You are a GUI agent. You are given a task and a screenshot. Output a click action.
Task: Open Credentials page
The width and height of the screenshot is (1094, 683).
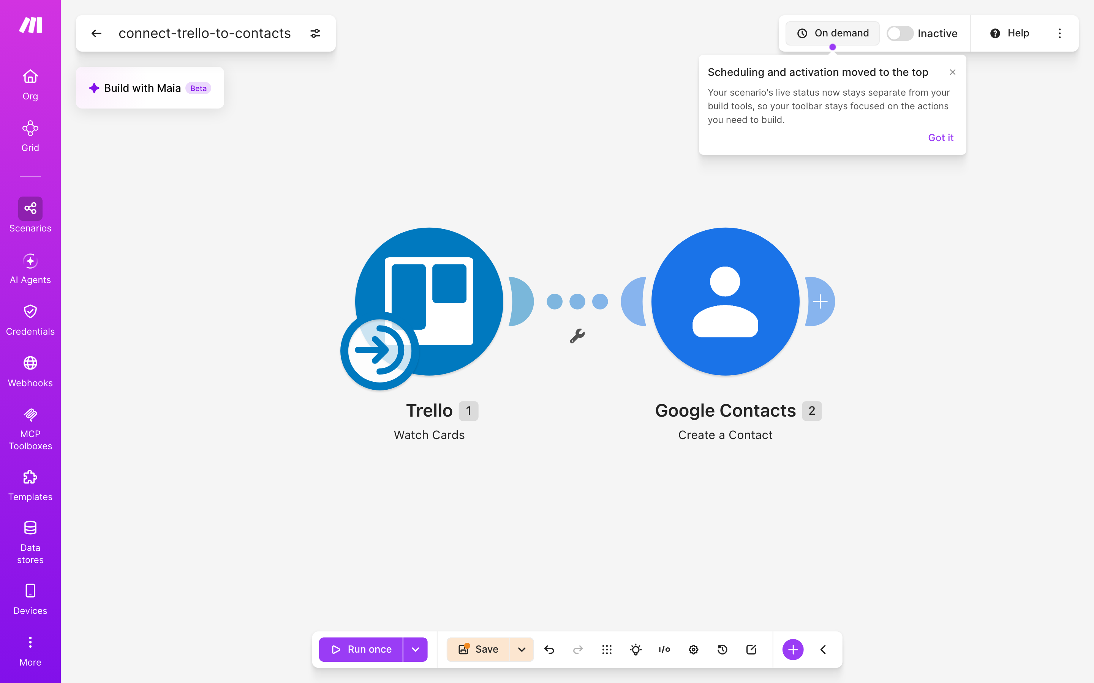tap(30, 320)
